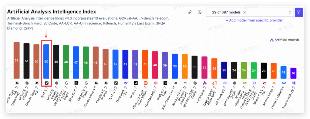The height and width of the screenshot is (119, 310).
Task: Click the AWS logo under Nova 2.0 Pro
Action: (x=185, y=83)
